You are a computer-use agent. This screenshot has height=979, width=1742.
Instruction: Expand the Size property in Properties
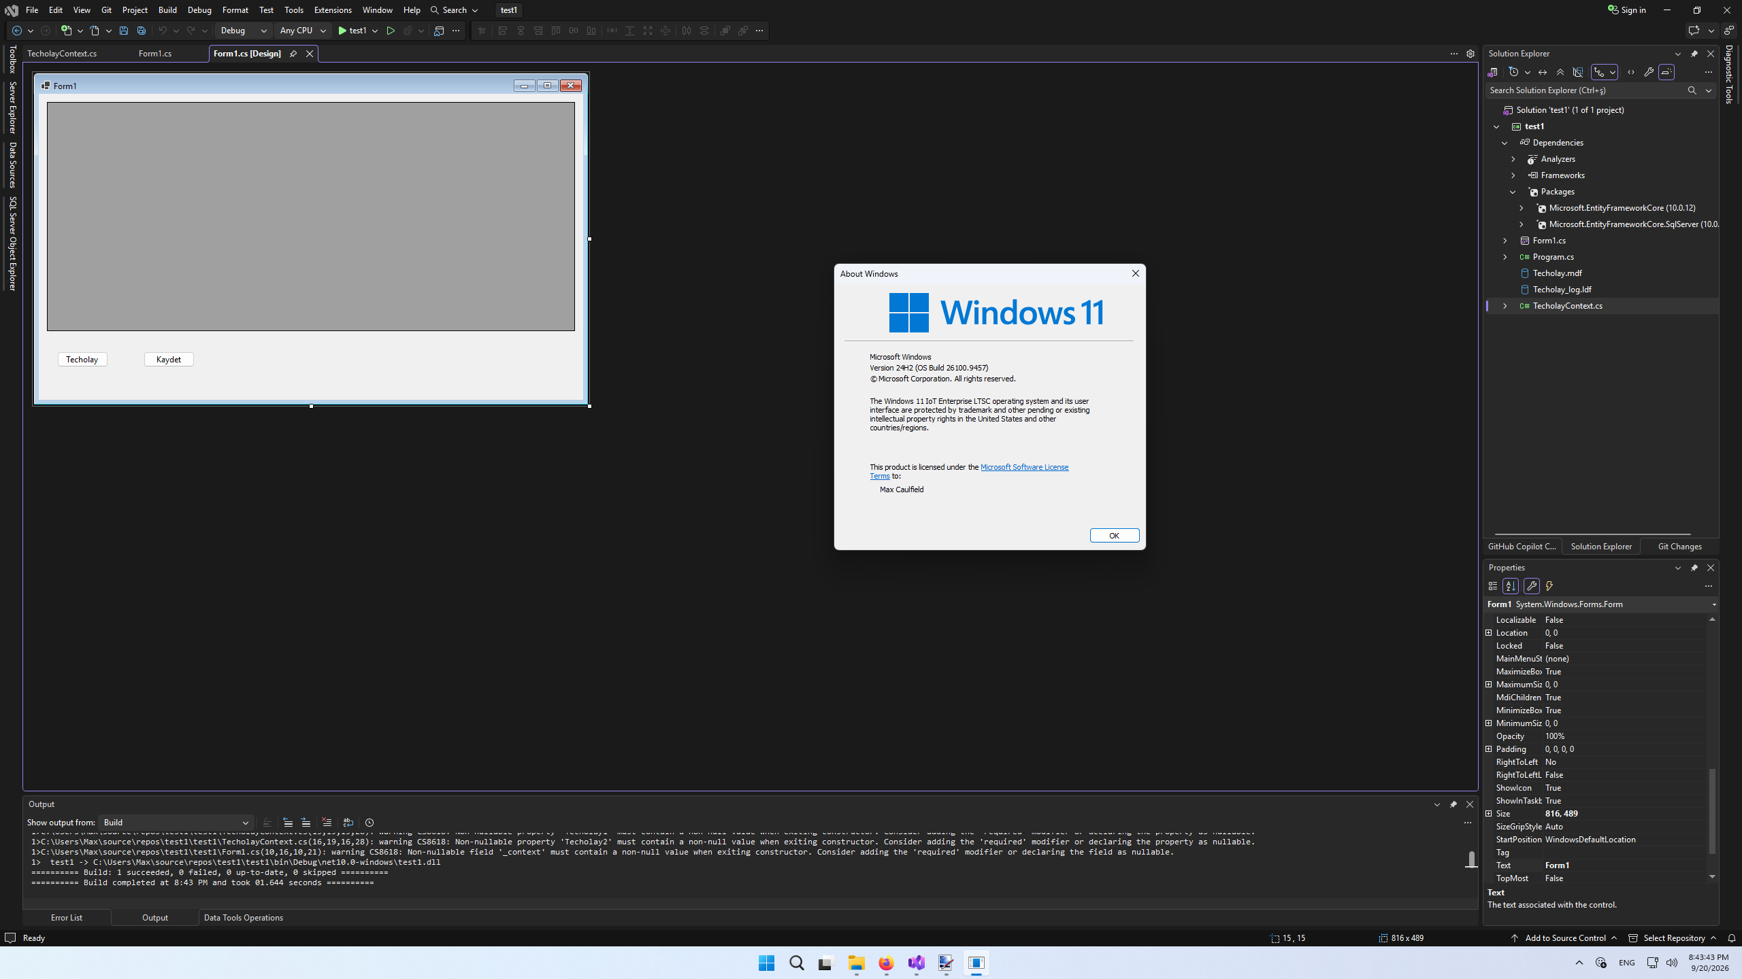tap(1489, 814)
